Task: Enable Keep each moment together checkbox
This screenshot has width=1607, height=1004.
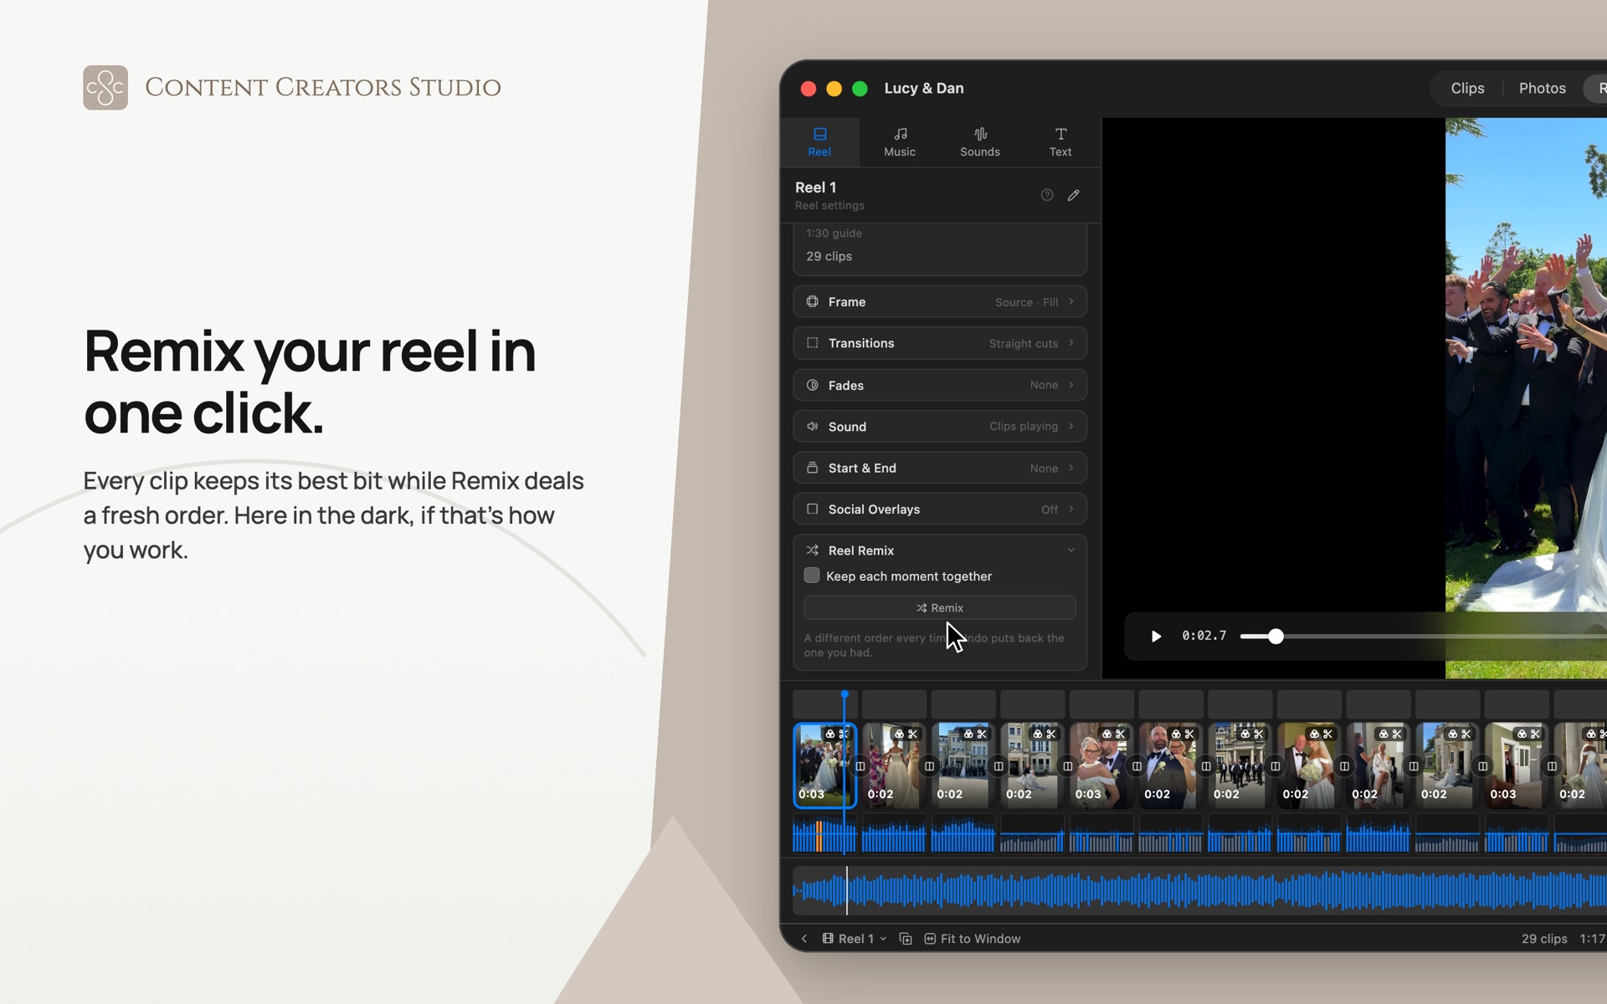Action: pos(811,576)
